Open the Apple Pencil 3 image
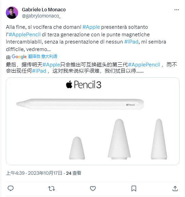The width and height of the screenshot is (185, 197). (92, 121)
